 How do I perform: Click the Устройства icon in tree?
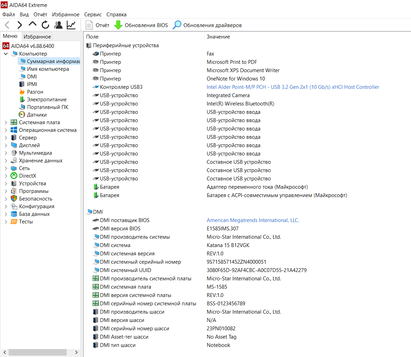pyautogui.click(x=14, y=184)
